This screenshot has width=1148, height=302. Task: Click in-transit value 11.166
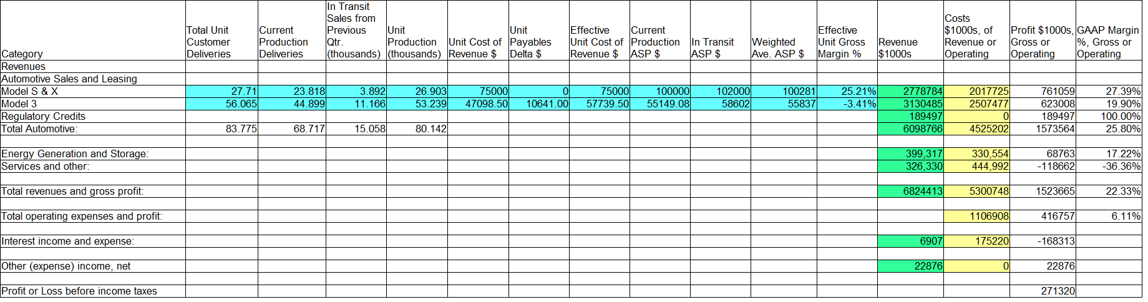(356, 104)
